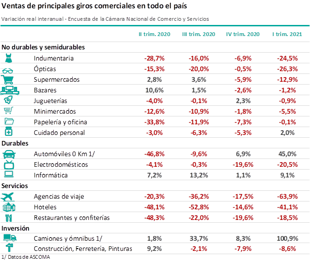This screenshot has width=310, height=262.
Task: Click the Jugueterías row label
Action: click(50, 101)
